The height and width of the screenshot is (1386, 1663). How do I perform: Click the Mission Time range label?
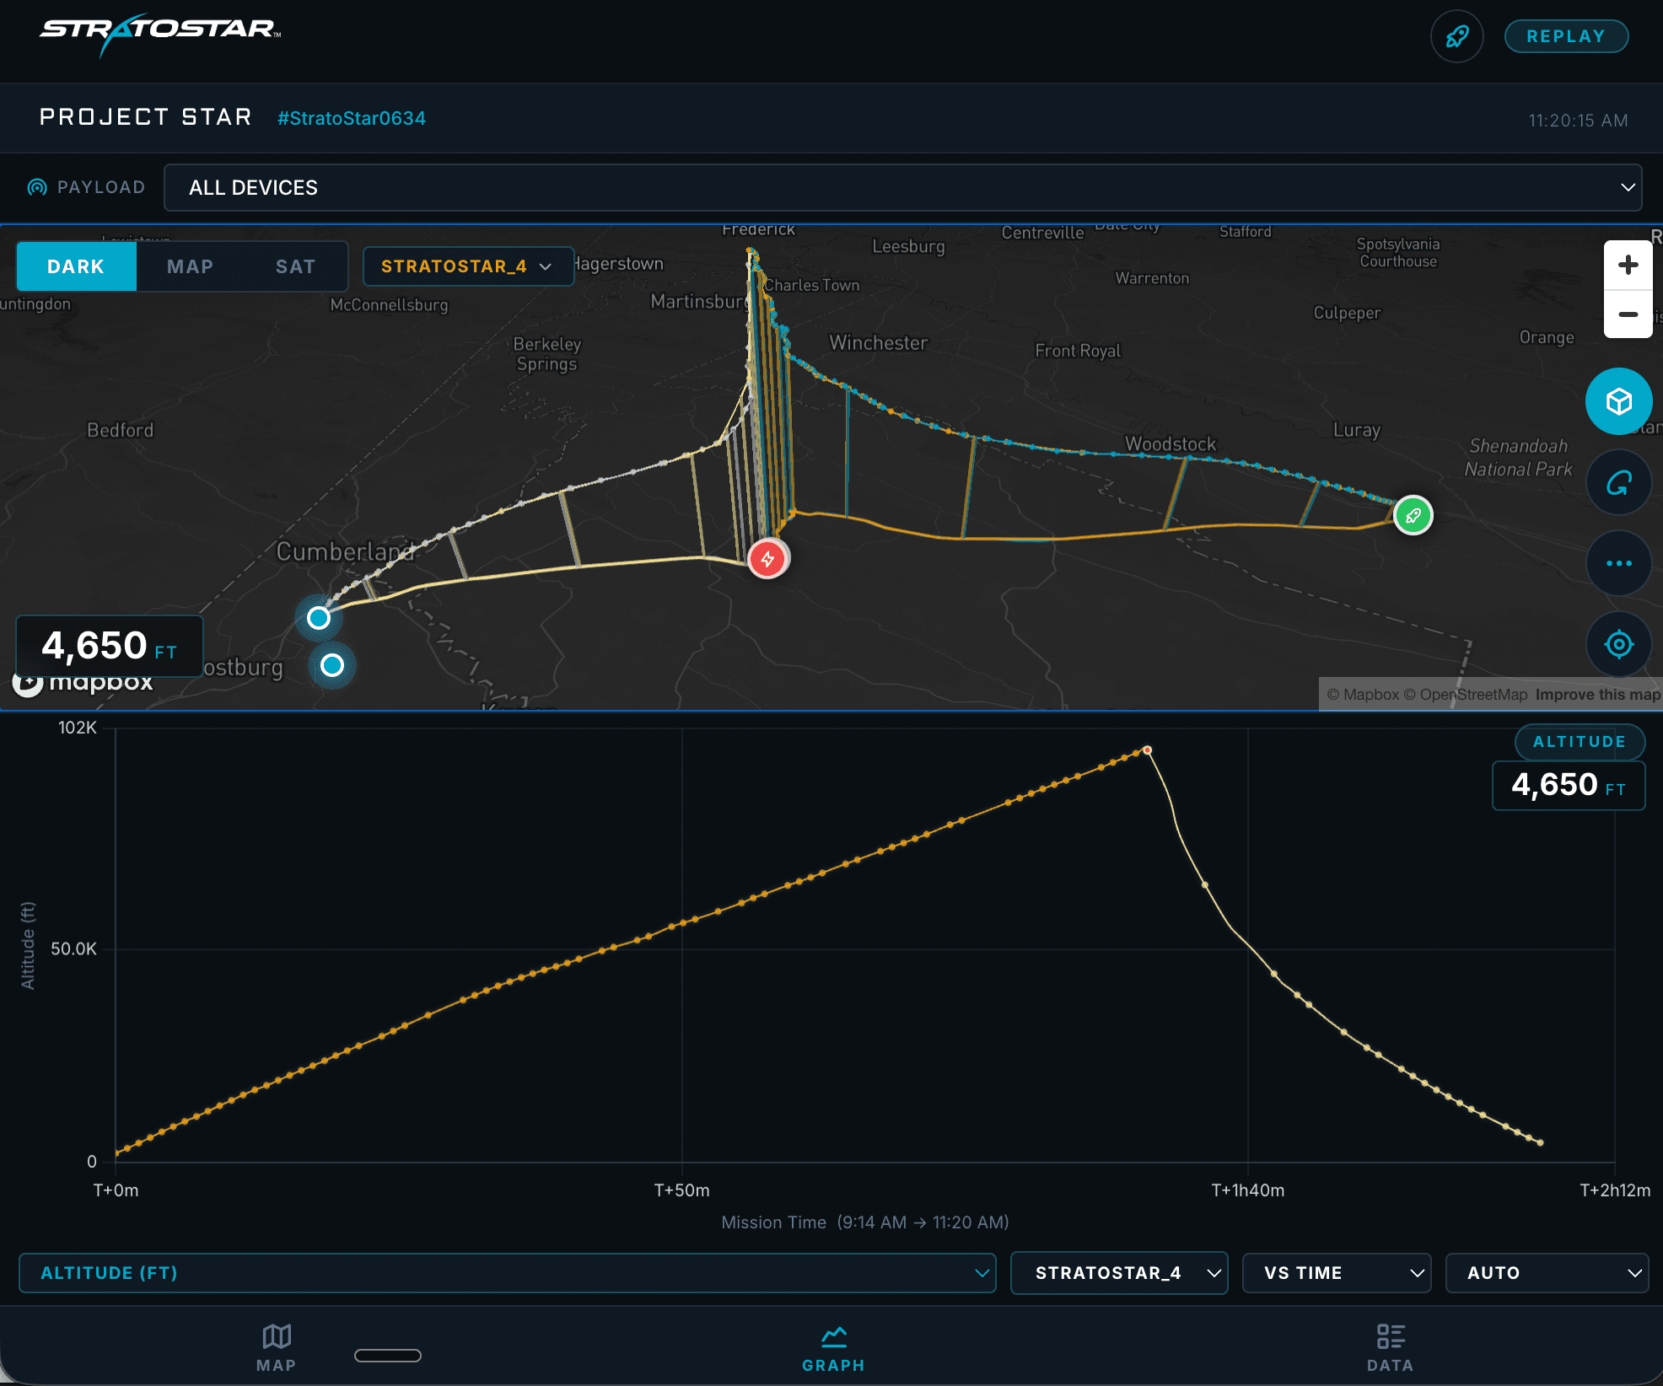(x=865, y=1222)
